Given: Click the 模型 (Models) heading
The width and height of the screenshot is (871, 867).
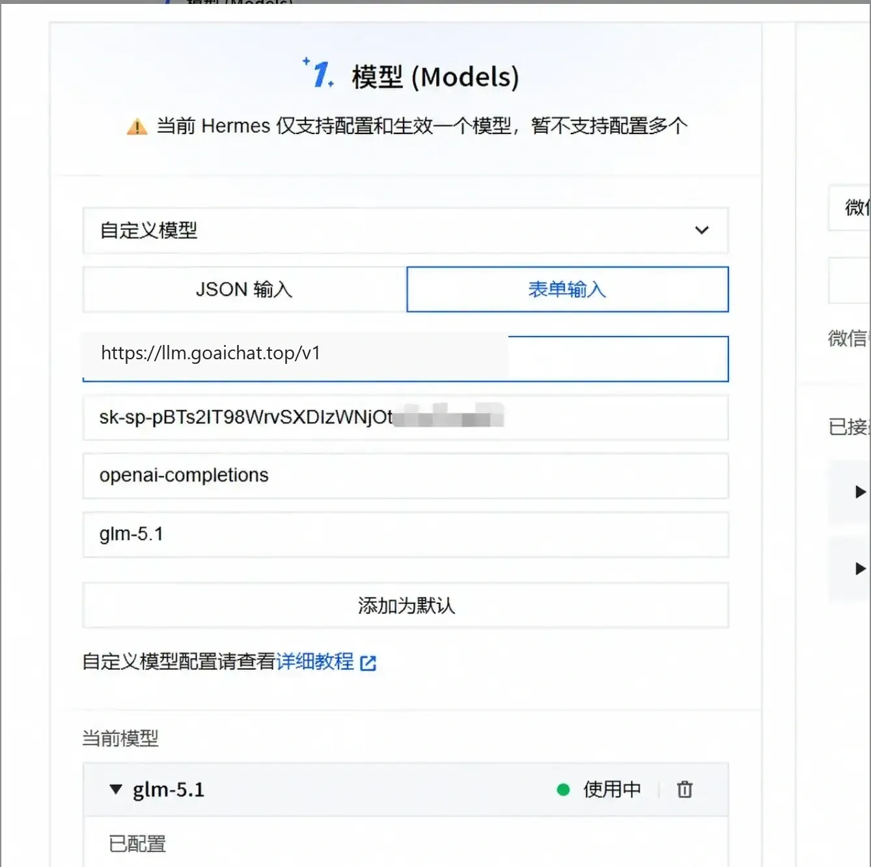Looking at the screenshot, I should pos(435,77).
